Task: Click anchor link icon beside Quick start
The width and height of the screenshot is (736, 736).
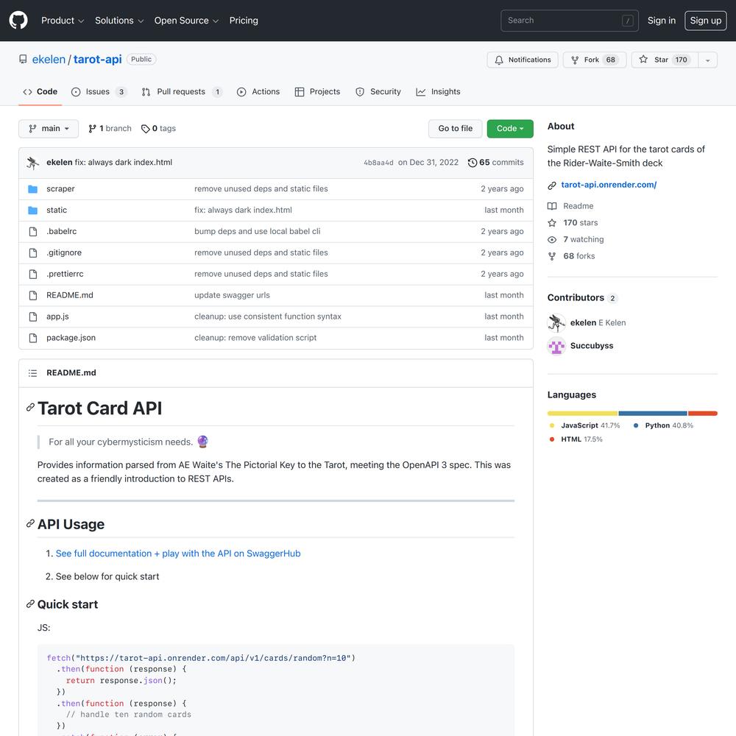Action: click(x=30, y=604)
